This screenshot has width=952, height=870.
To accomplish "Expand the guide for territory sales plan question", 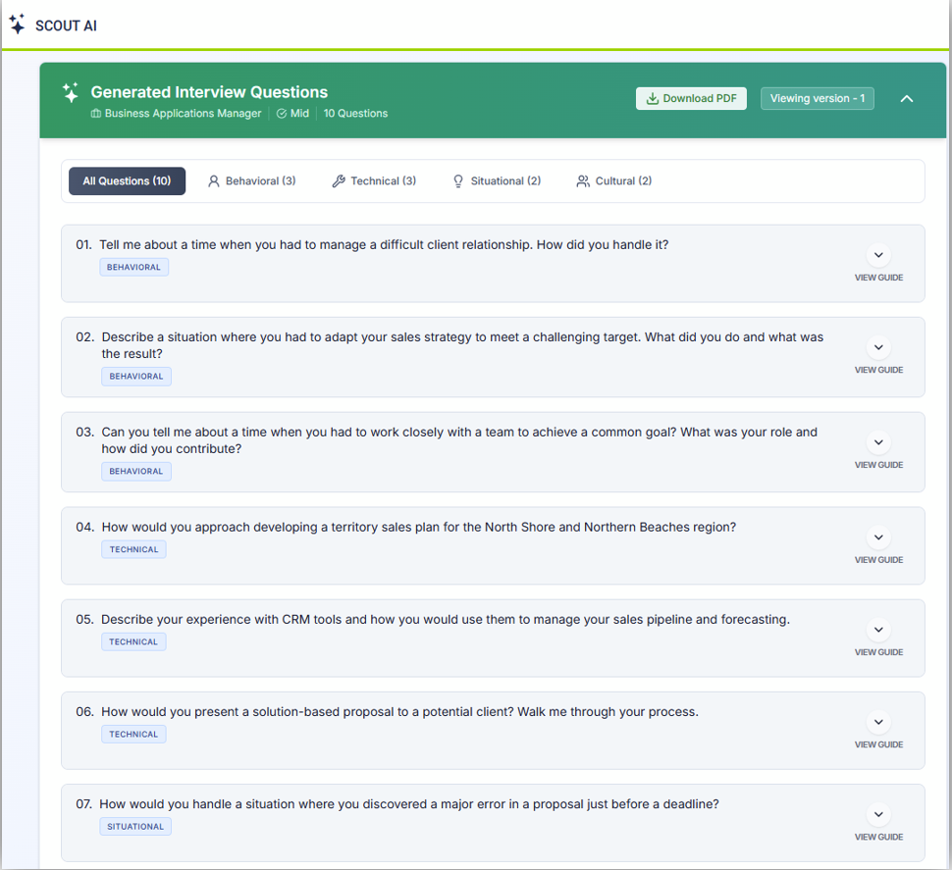I will click(x=878, y=538).
